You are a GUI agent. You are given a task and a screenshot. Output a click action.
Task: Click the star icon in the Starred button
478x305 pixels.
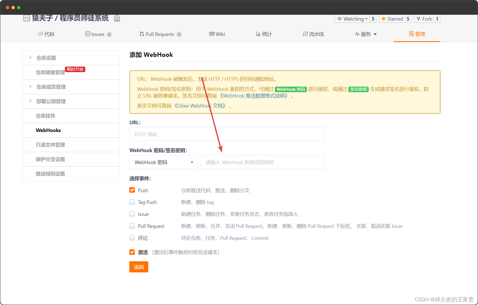[x=384, y=19]
